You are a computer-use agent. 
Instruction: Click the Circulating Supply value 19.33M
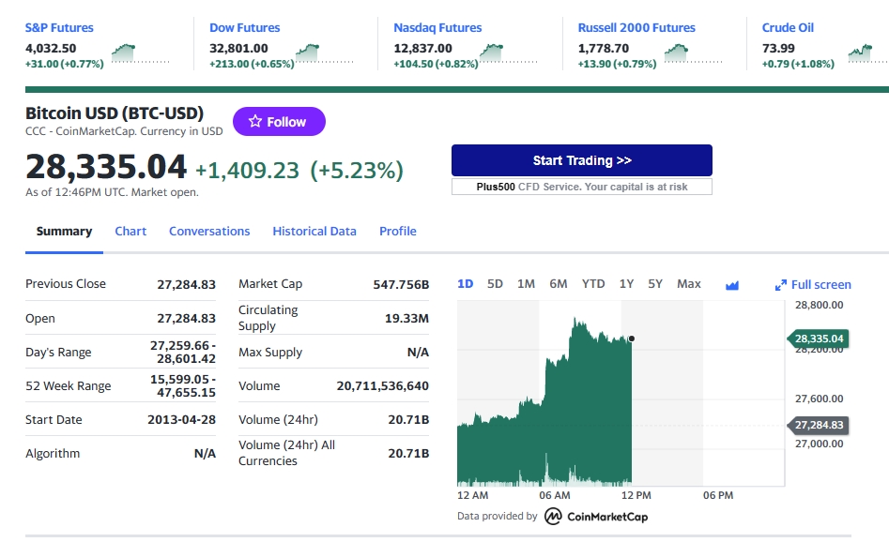[x=406, y=318]
